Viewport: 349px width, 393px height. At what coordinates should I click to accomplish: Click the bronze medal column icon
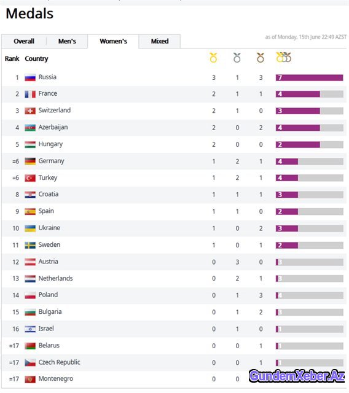[261, 58]
